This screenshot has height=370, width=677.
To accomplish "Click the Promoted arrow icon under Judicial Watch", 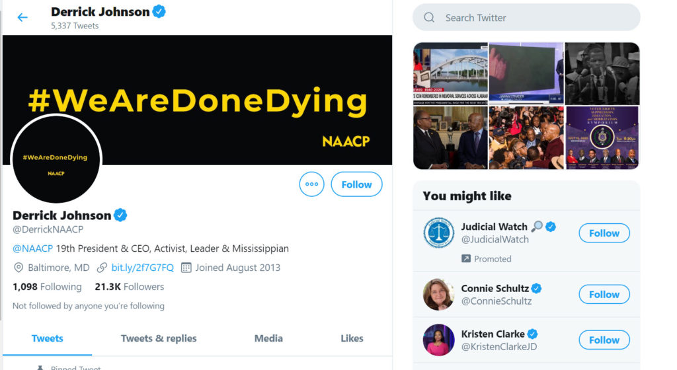I will [x=466, y=259].
